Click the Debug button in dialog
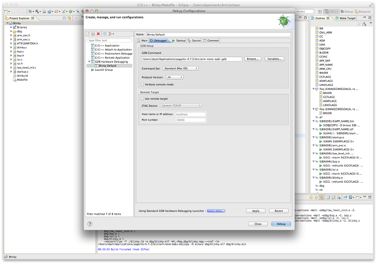 point(281,224)
